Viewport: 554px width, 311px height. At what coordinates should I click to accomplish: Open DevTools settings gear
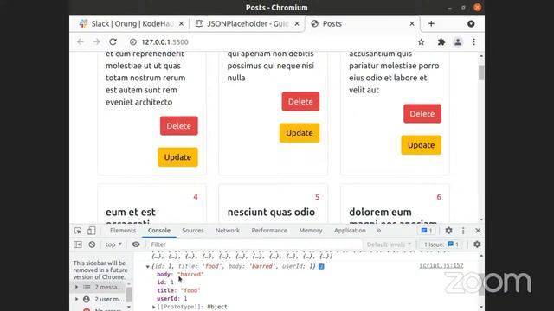448,231
